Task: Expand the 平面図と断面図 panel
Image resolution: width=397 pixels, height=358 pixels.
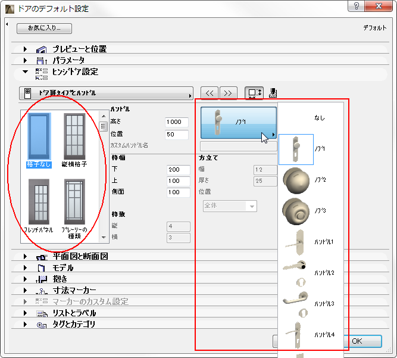Action: (25, 256)
